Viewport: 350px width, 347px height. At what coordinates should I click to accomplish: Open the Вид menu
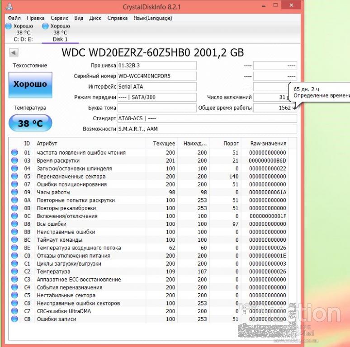(79, 18)
